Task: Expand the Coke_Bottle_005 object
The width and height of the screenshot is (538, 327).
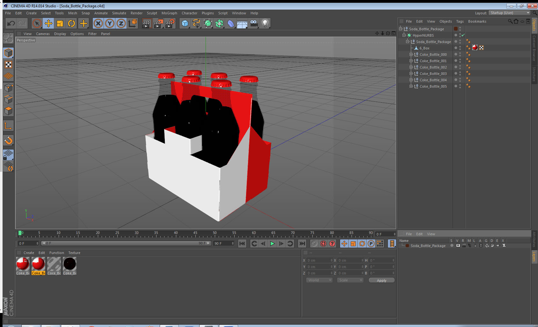Action: [411, 86]
